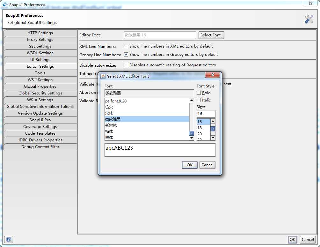The width and height of the screenshot is (320, 247).
Task: Toggle Groovy line numbers checkbox
Action: pos(126,55)
